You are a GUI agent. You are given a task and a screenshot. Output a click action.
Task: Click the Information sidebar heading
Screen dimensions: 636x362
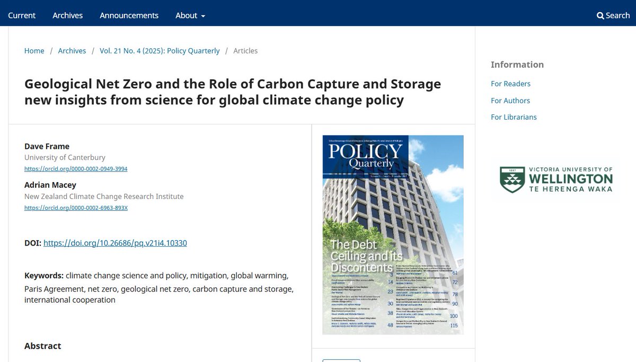(517, 65)
